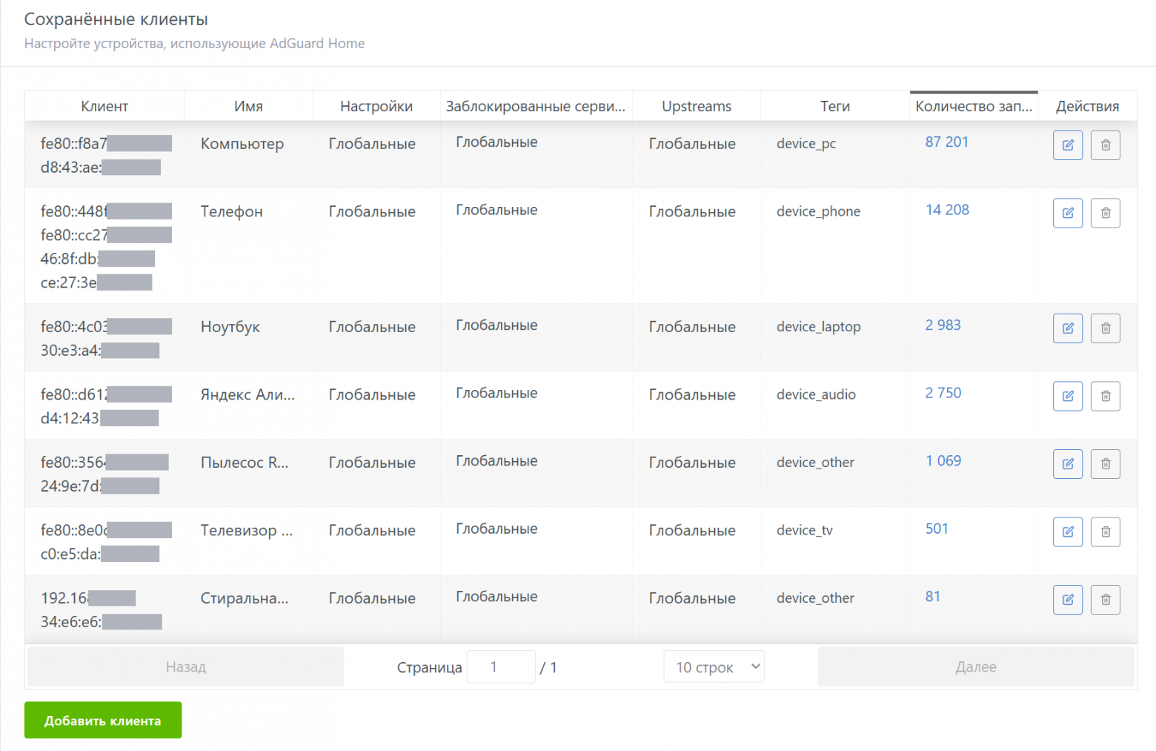Image resolution: width=1156 pixels, height=751 pixels.
Task: Delete the Пылесос client entry
Action: pos(1105,464)
